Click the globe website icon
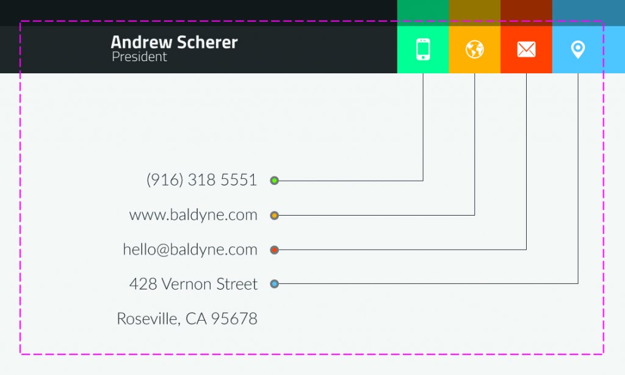This screenshot has height=375, width=625. (475, 49)
